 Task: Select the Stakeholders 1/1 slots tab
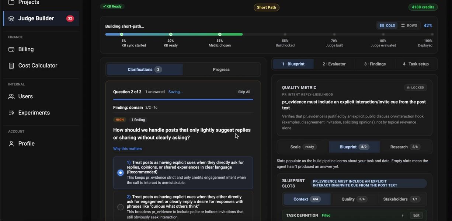(x=401, y=199)
